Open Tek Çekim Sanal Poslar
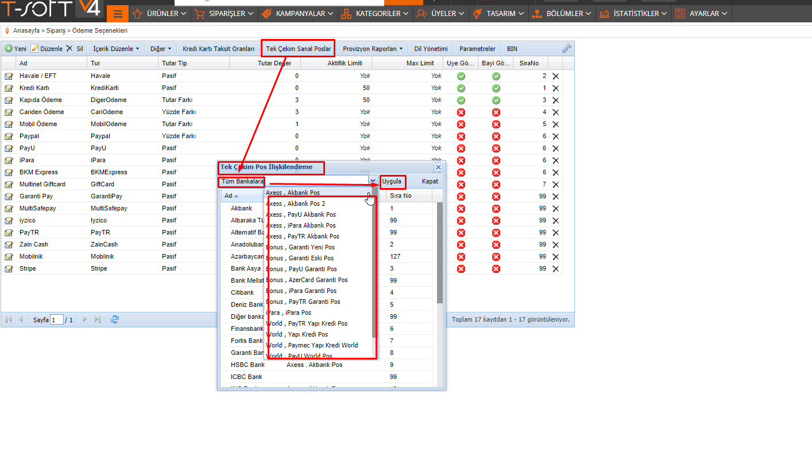This screenshot has width=812, height=469. point(299,49)
